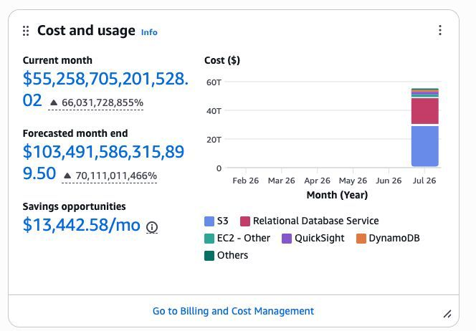Click the Feb 26 axis label

(x=246, y=181)
